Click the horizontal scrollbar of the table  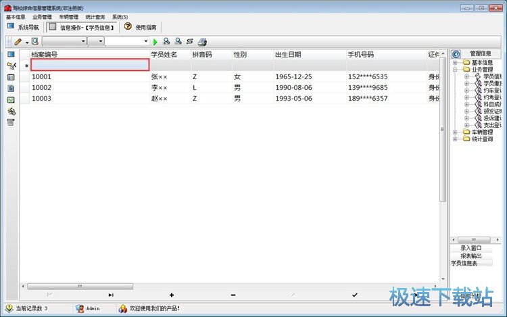81,286
